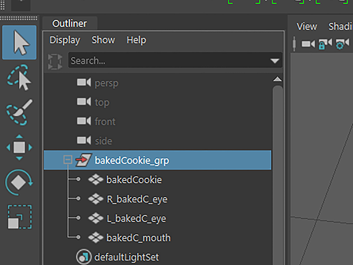Open Camera Attributes gear-camera icon

(342, 44)
